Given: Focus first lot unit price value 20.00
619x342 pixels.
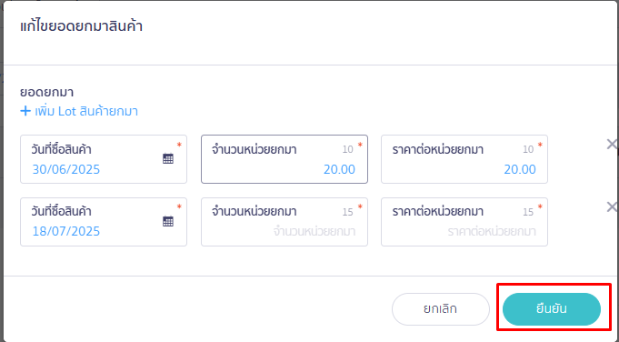Looking at the screenshot, I should click(x=520, y=169).
